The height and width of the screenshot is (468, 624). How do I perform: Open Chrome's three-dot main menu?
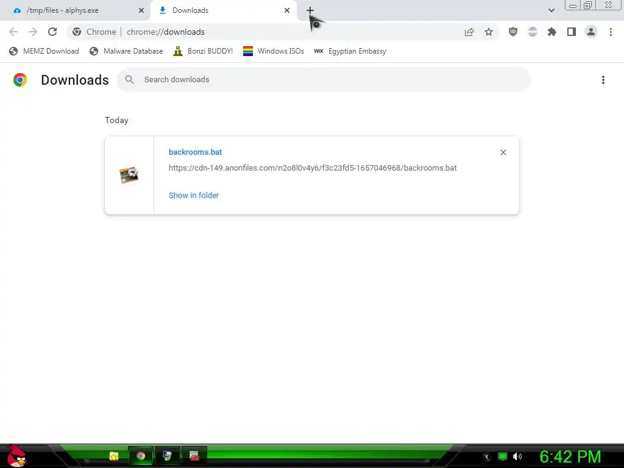coord(611,32)
